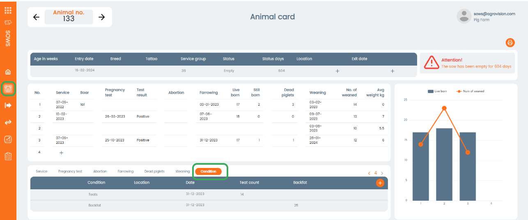Print the animal card
528x220 pixels.
[x=510, y=42]
